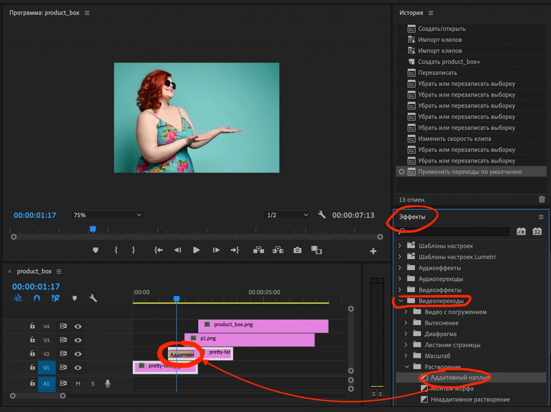This screenshot has height=412, width=551.
Task: Toggle sync lock on track V4
Action: [x=63, y=326]
